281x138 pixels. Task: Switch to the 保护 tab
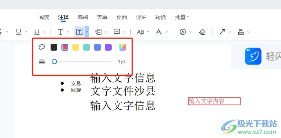[x=141, y=17]
